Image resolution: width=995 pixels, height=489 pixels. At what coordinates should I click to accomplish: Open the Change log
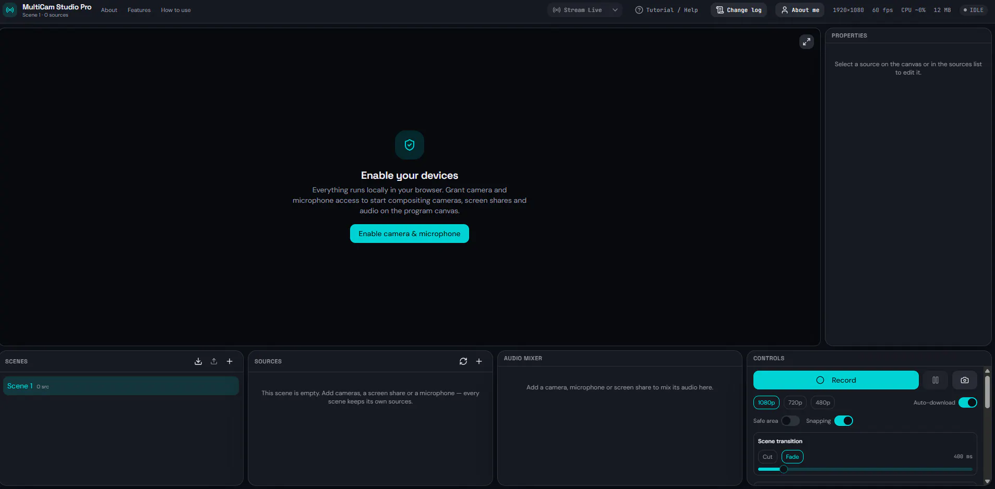point(739,10)
